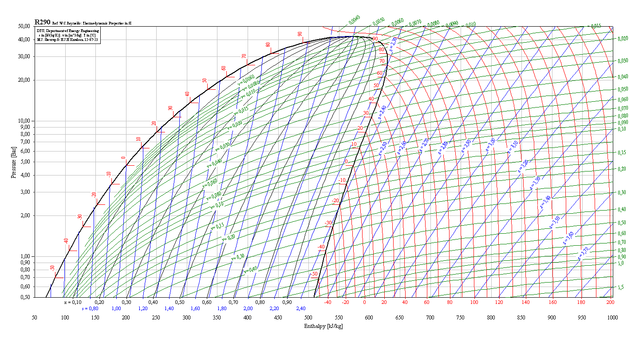The image size is (639, 339).
Task: Click the red 200 temperature label at the bottom
Action: click(x=610, y=303)
